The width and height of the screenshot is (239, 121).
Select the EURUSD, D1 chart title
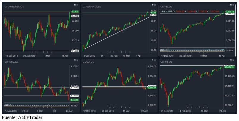11,62
